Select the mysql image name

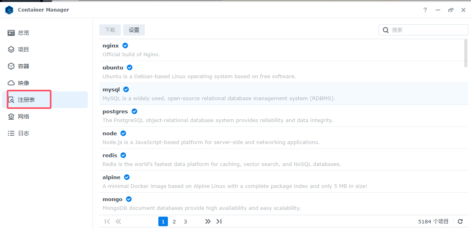tap(111, 89)
